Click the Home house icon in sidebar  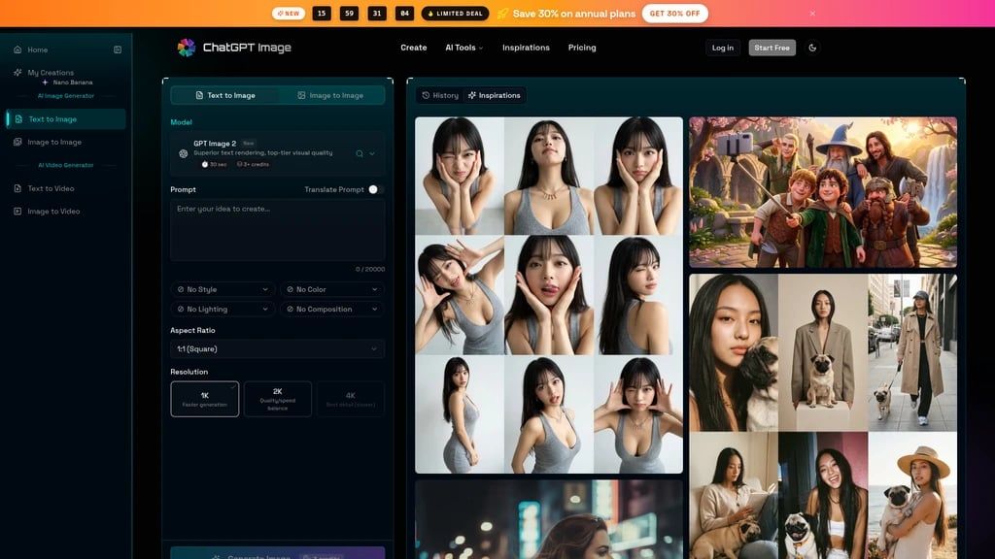coord(17,49)
